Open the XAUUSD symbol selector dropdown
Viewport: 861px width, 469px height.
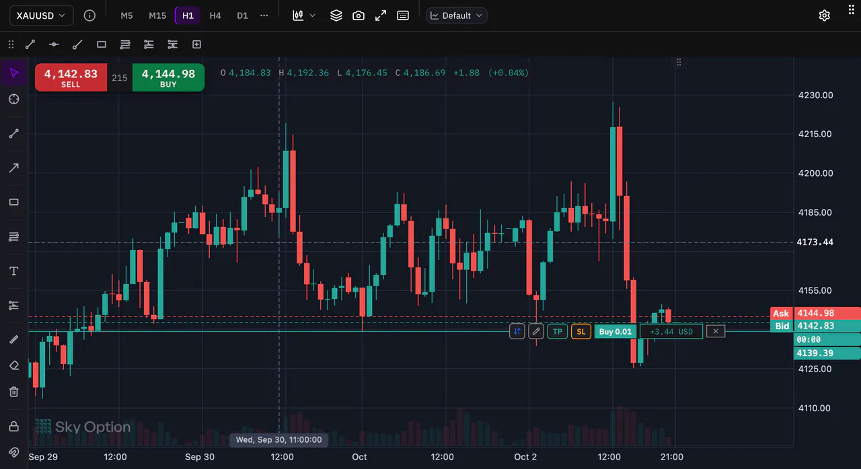coord(42,15)
